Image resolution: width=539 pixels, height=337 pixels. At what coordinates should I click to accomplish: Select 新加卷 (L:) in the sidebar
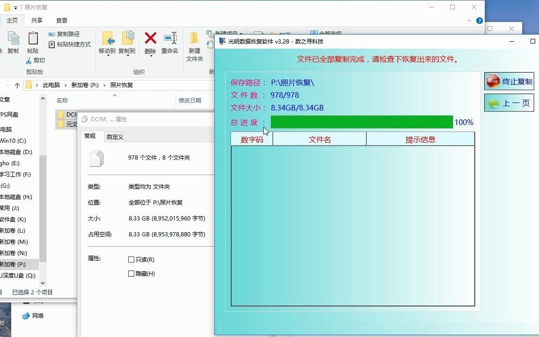pos(13,231)
